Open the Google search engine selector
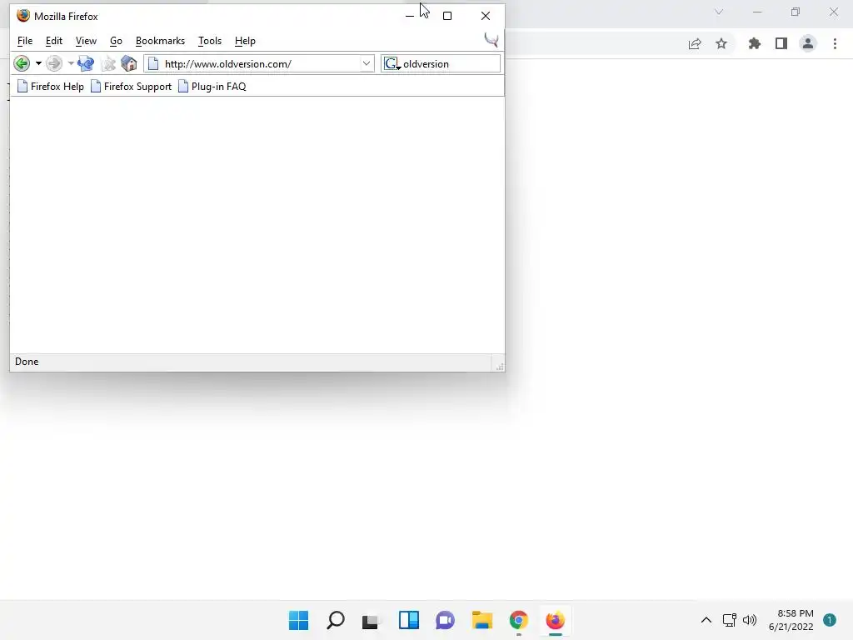The height and width of the screenshot is (640, 853). 393,64
